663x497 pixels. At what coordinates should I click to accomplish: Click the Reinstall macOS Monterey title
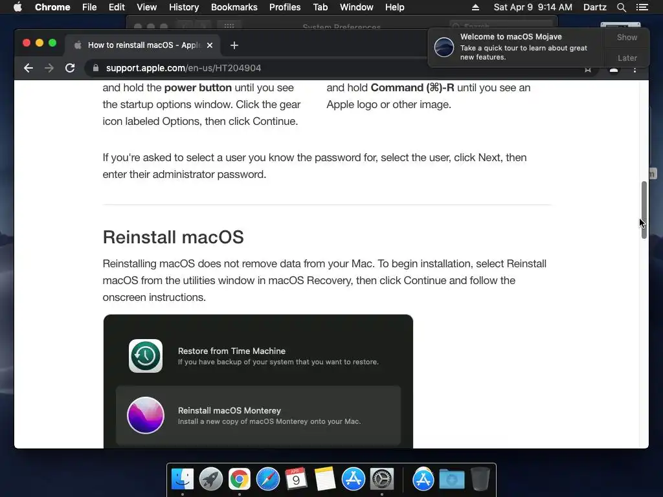229,410
